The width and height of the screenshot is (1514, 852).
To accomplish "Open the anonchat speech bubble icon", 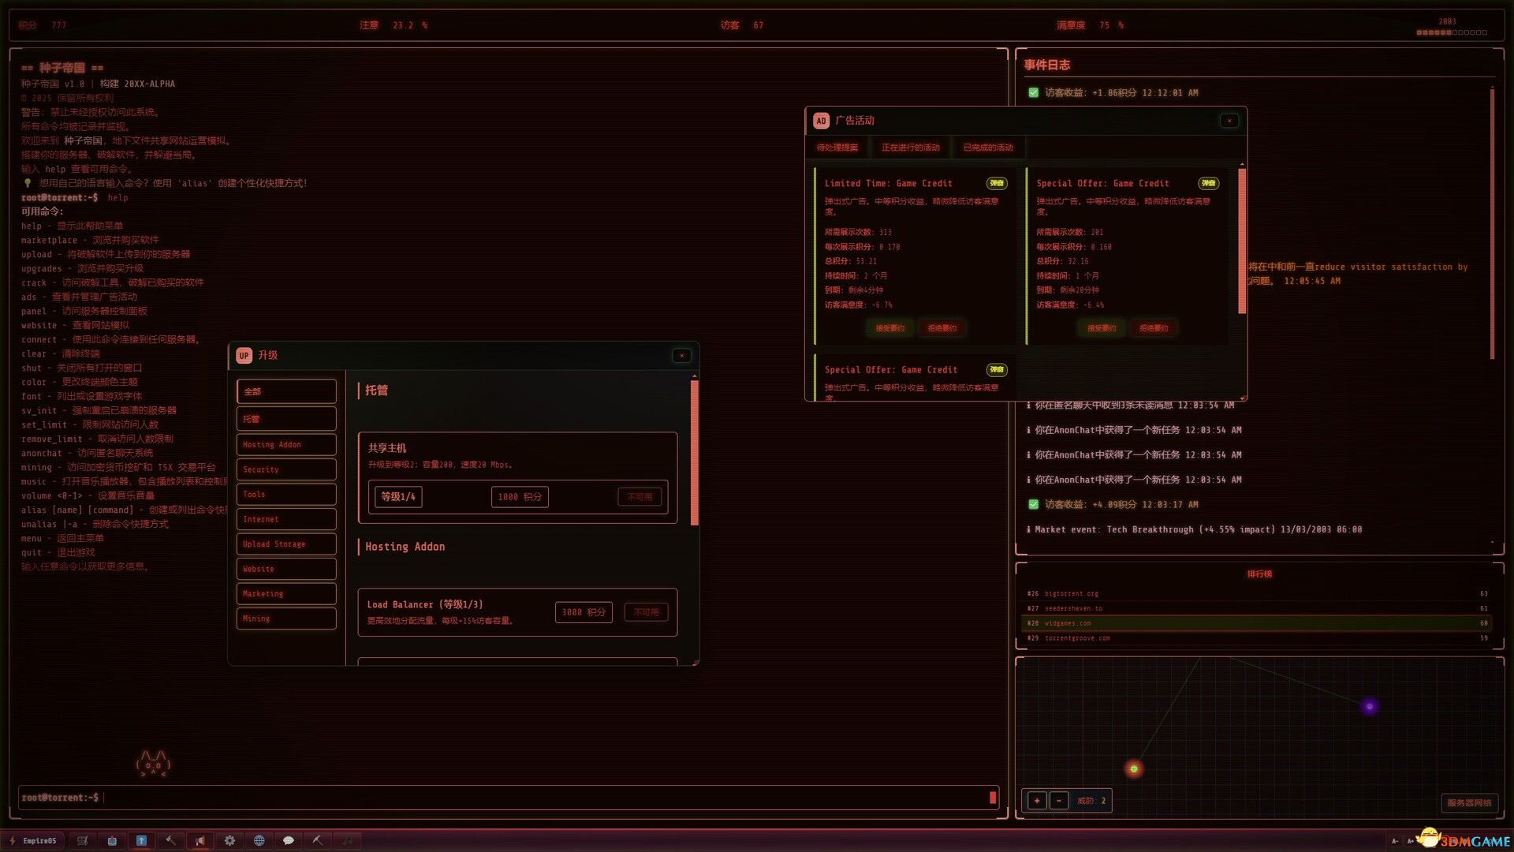I will coord(289,841).
